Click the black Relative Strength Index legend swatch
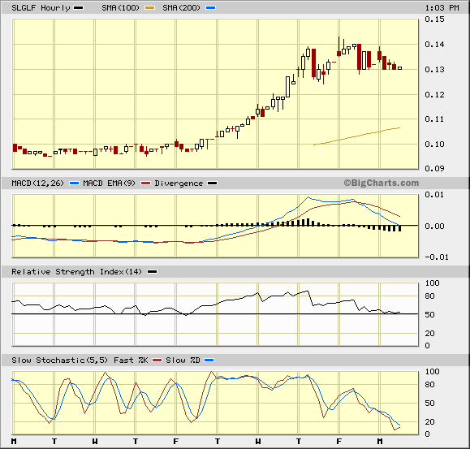This screenshot has height=449, width=470. tap(153, 272)
